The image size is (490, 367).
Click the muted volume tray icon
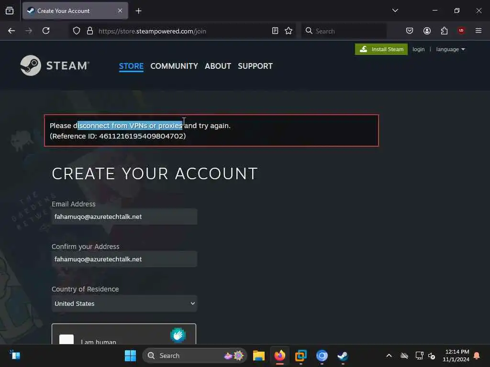432,356
